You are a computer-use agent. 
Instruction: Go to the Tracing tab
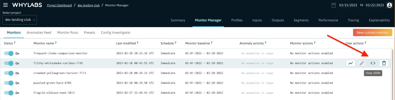point(353,20)
